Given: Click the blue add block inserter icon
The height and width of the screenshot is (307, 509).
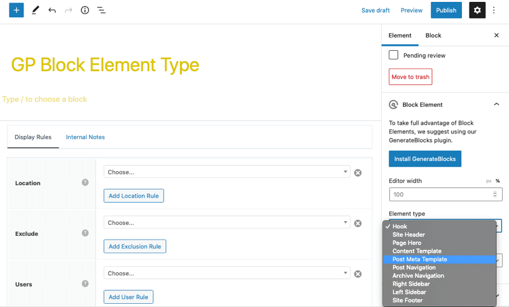Looking at the screenshot, I should [x=17, y=10].
